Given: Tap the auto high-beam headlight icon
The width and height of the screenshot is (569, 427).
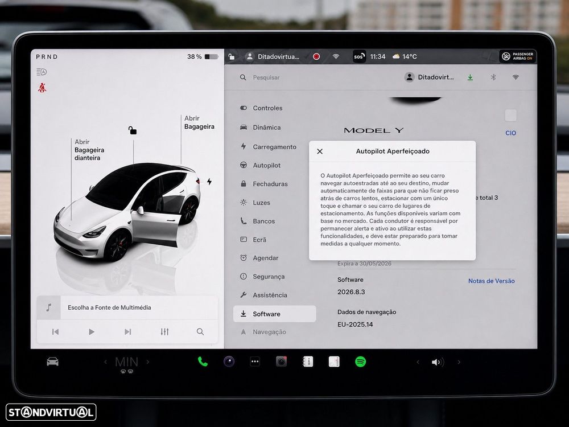Looking at the screenshot, I should (x=42, y=72).
